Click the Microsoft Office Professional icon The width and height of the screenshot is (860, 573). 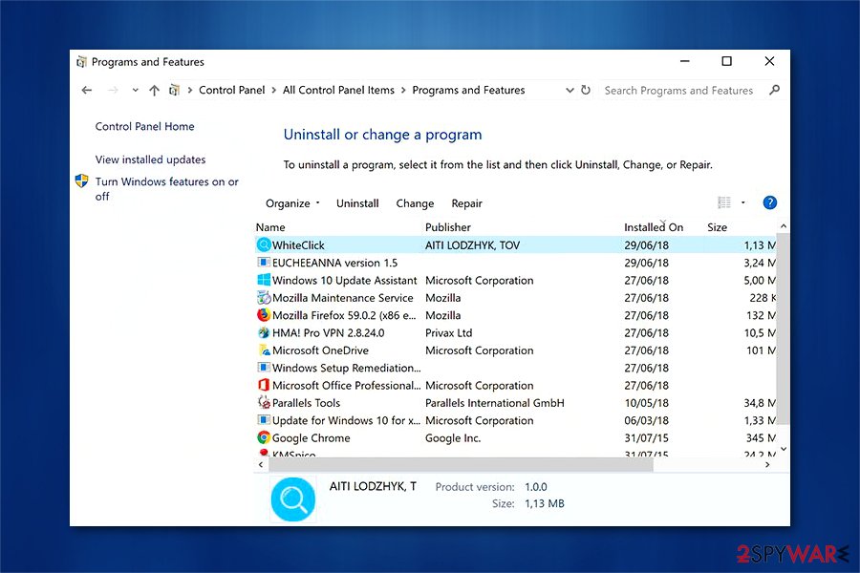264,385
